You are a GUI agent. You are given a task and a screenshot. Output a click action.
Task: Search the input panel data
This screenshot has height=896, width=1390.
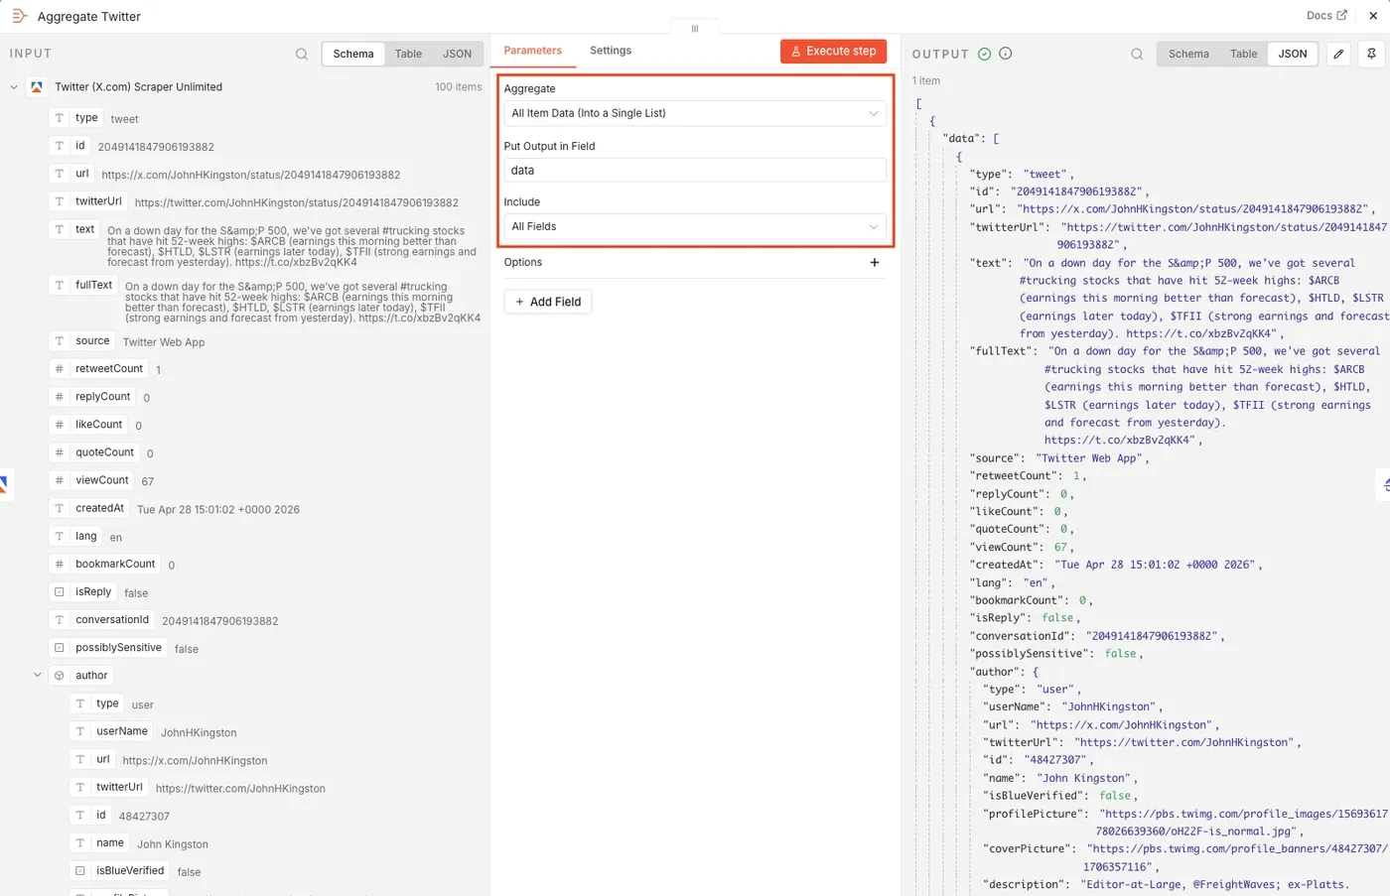[x=302, y=54]
